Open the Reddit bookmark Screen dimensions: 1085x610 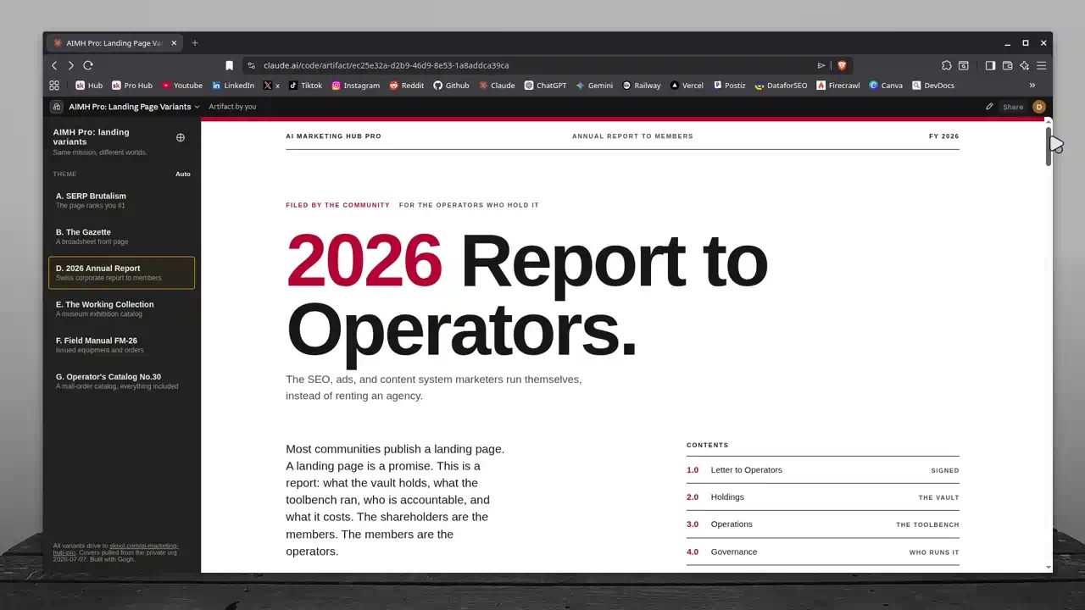(x=407, y=86)
